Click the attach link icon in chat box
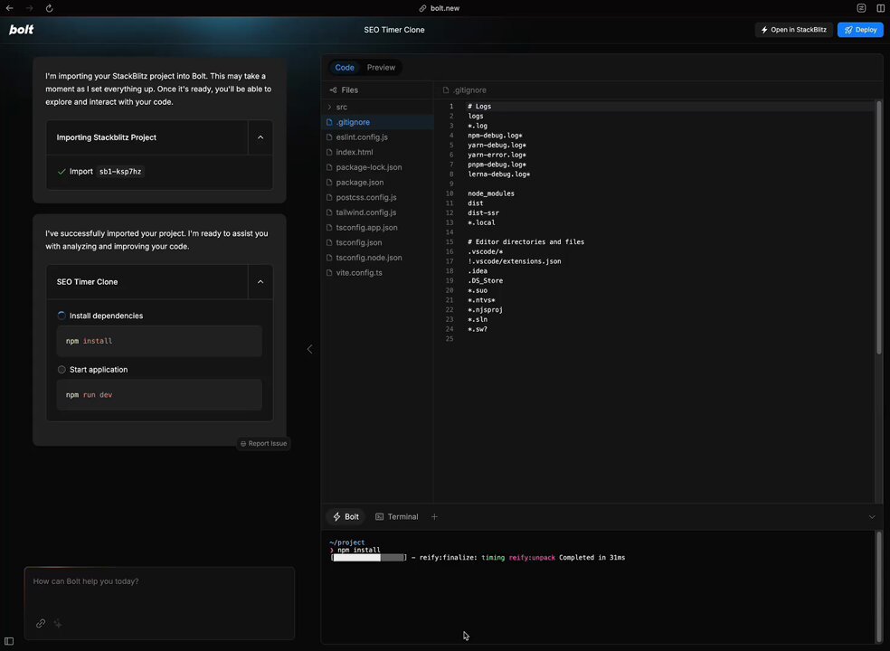Viewport: 890px width, 651px height. click(41, 623)
